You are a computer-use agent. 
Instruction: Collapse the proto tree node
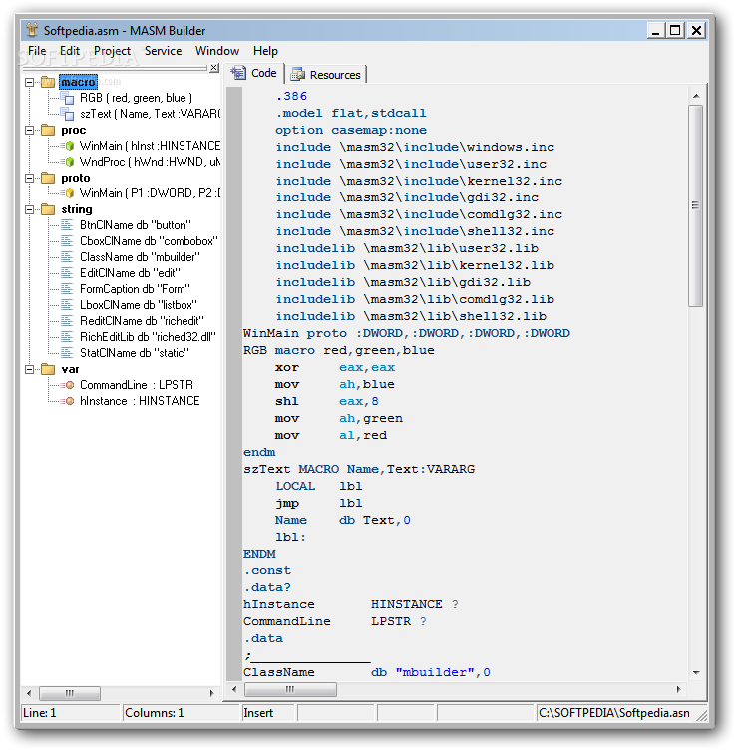pos(30,178)
